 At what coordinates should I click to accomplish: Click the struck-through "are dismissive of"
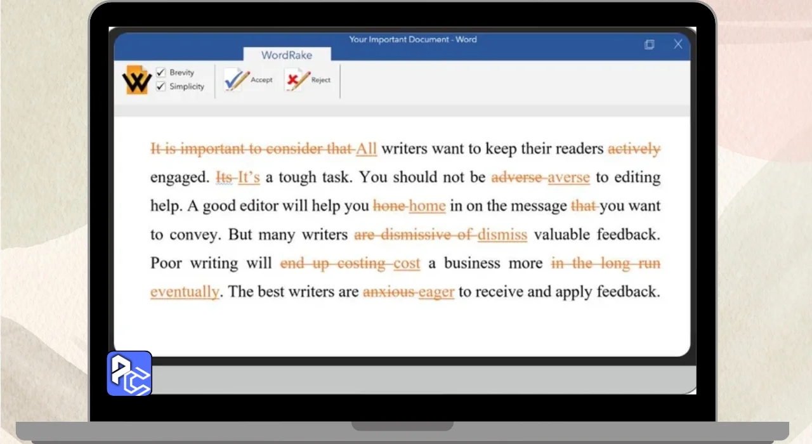[x=414, y=235]
